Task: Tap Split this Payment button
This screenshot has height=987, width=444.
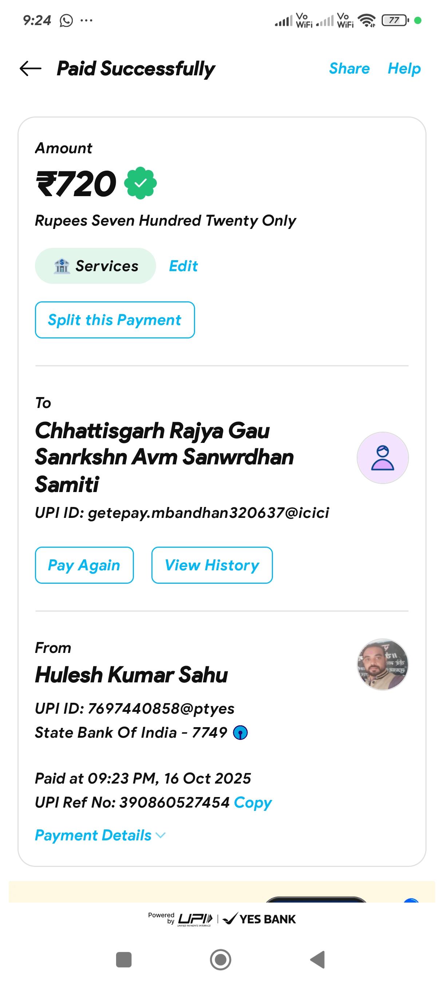Action: [x=115, y=320]
